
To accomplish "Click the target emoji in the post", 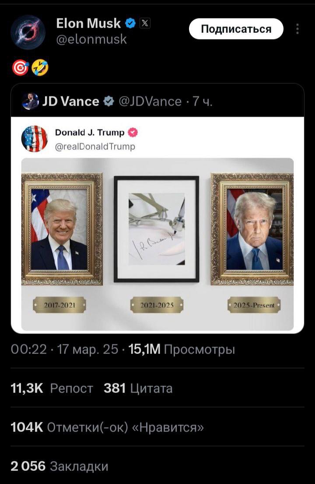I will pos(20,68).
